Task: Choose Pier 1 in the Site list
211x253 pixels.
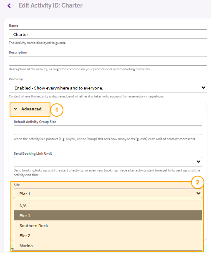Action: tap(108, 215)
